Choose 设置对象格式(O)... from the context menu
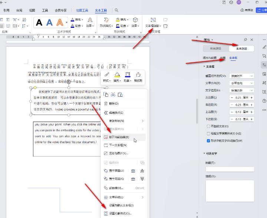Image resolution: width=267 pixels, height=218 pixels. pos(124,214)
